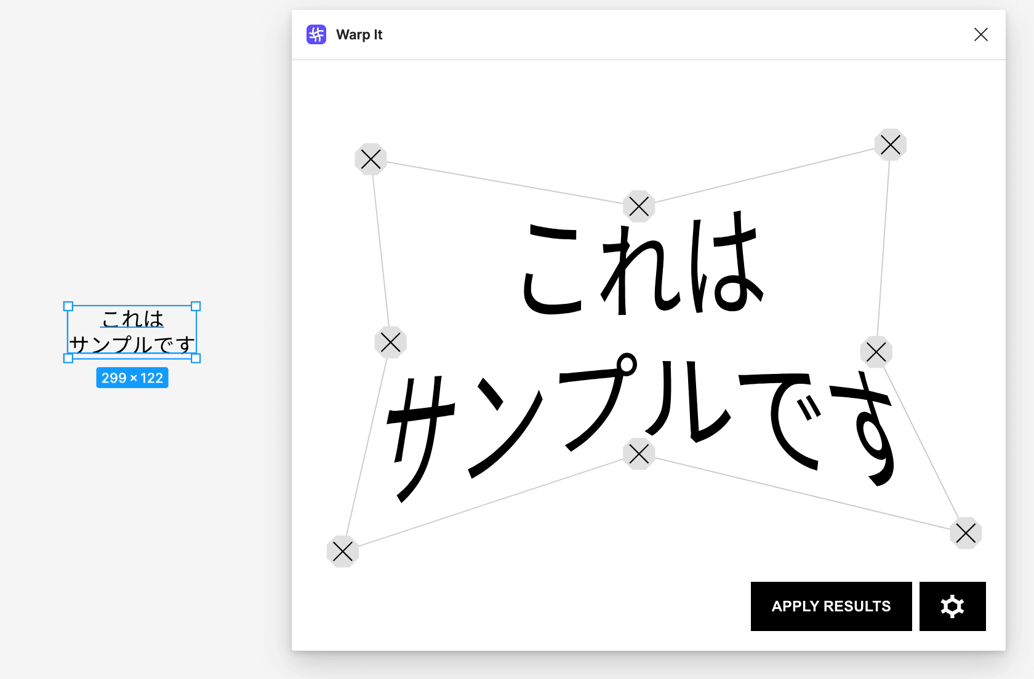Viewport: 1034px width, 679px height.
Task: Click the warped これは text in the preview
Action: [x=640, y=264]
